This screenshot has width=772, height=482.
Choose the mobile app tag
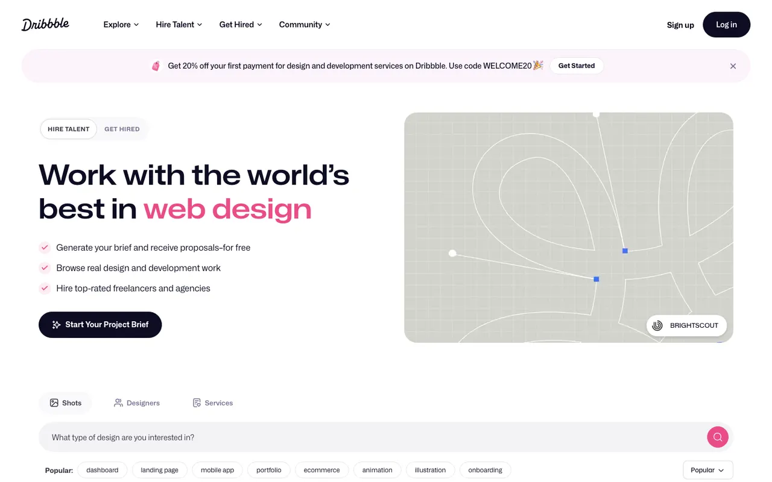pyautogui.click(x=217, y=470)
